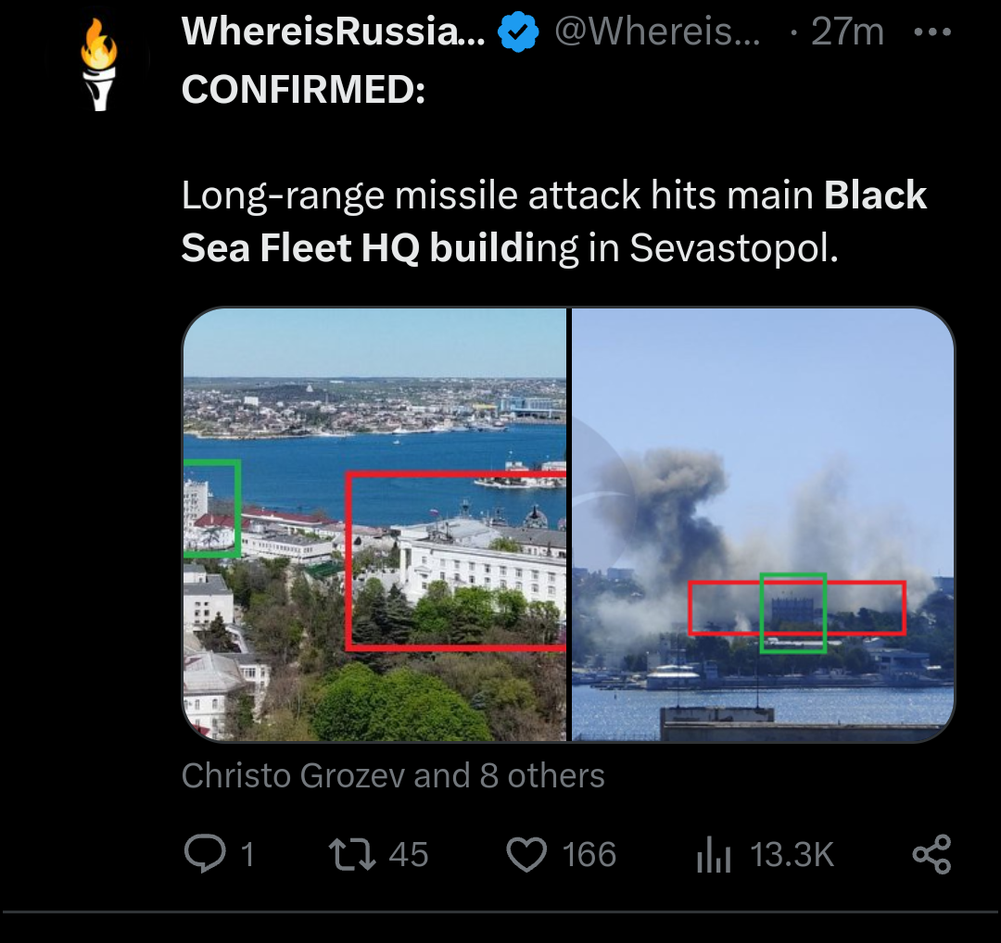The width and height of the screenshot is (1001, 943).
Task: Click the 13.3K views count
Action: (x=792, y=855)
